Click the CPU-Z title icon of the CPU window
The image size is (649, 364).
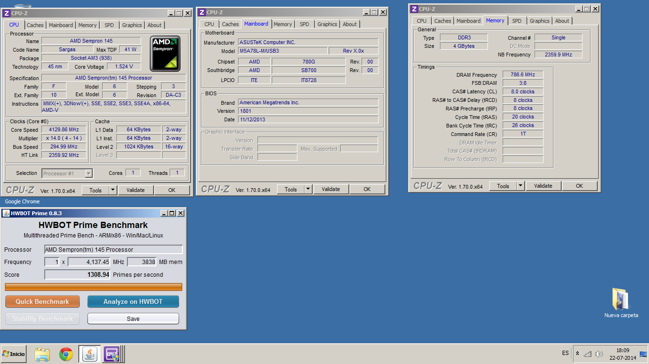coord(7,13)
